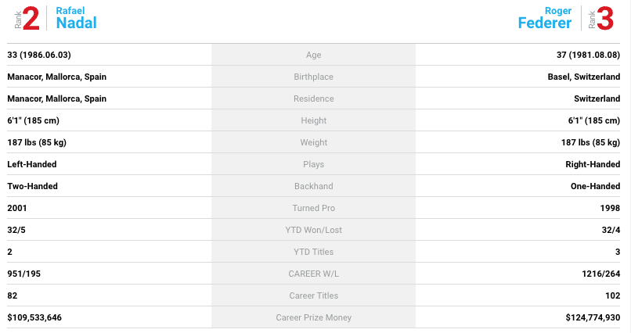Open Roger Federer's player profile link
The height and width of the screenshot is (333, 631).
point(544,18)
